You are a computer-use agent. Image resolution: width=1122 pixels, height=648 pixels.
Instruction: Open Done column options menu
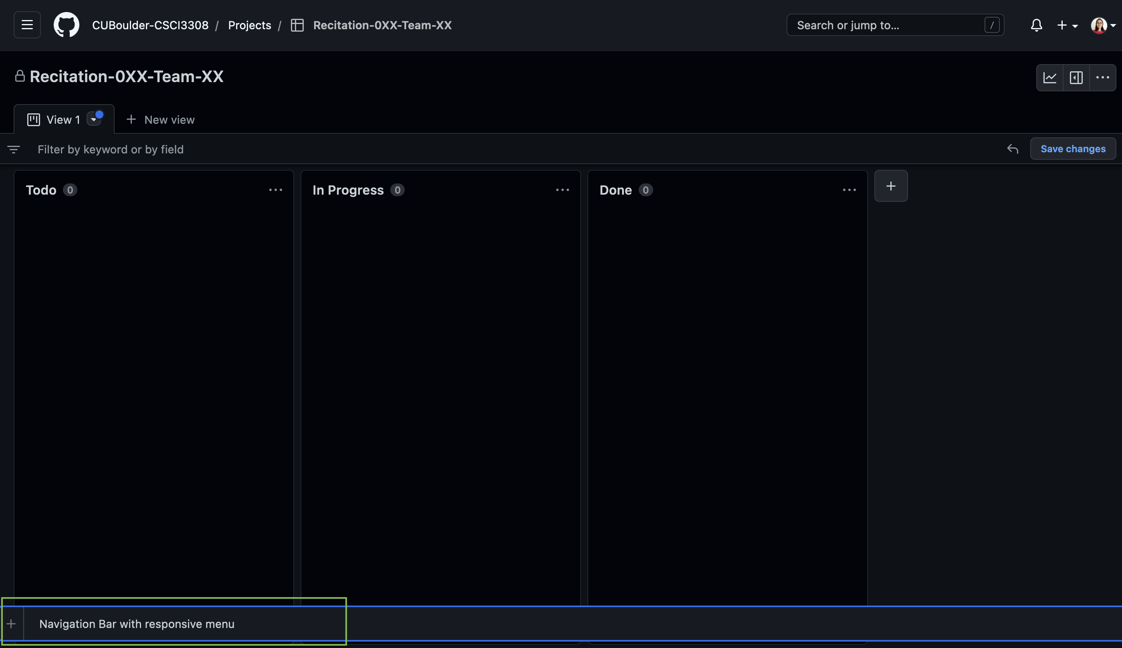(849, 190)
